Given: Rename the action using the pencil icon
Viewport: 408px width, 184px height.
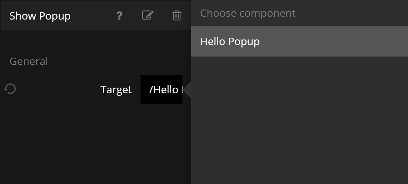Looking at the screenshot, I should coord(148,15).
